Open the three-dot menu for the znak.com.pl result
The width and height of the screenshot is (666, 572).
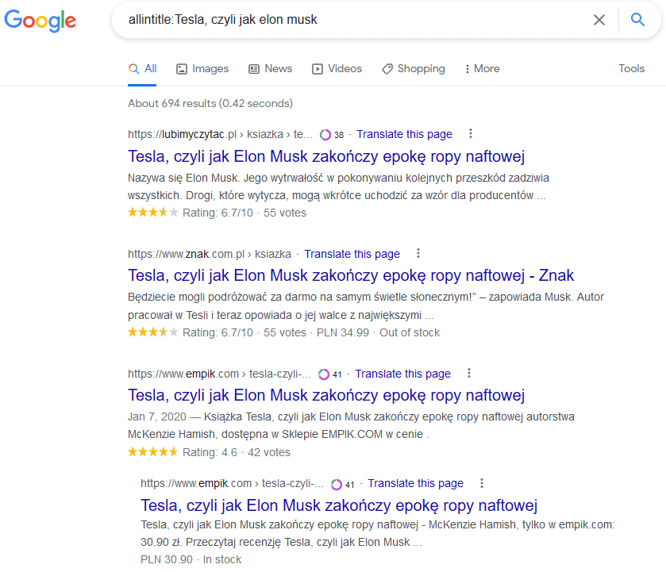click(418, 254)
